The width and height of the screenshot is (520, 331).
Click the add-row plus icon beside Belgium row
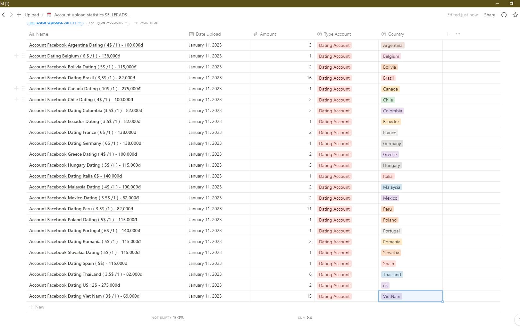[16, 56]
